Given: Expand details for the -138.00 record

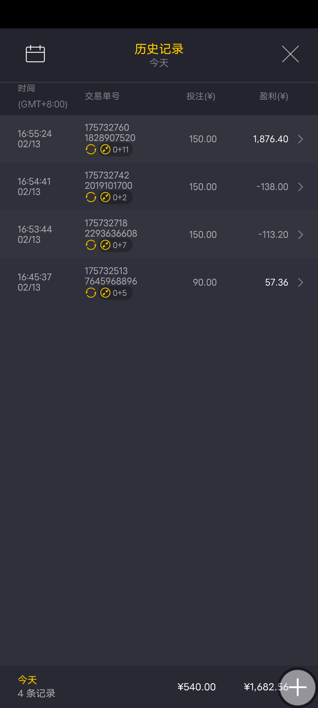Looking at the screenshot, I should [x=300, y=187].
